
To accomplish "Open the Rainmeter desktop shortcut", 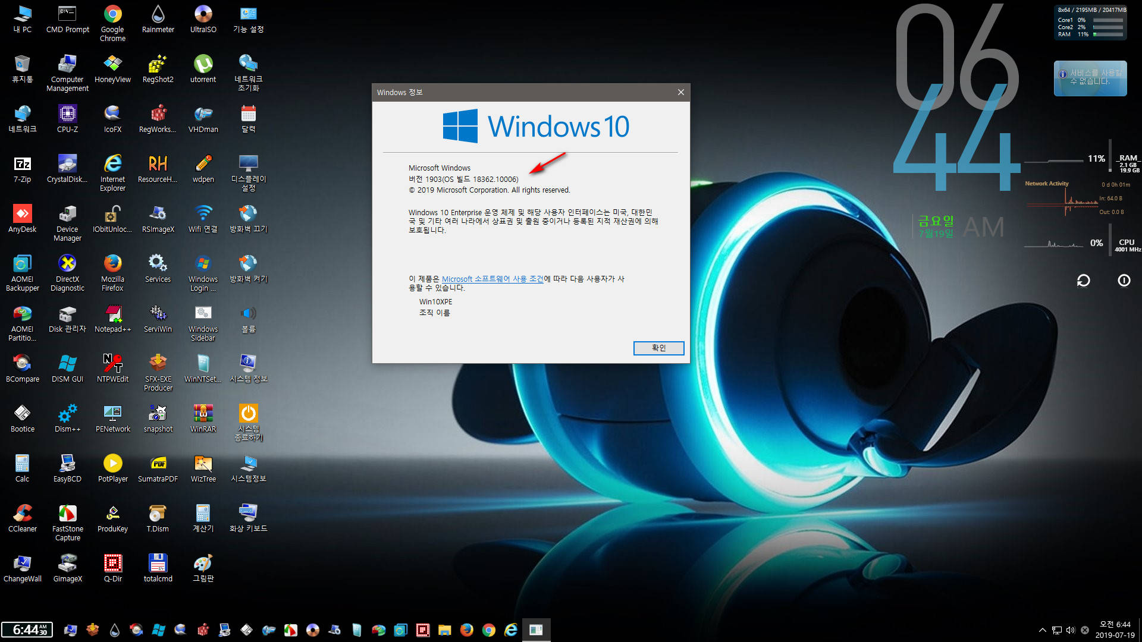I will click(158, 19).
